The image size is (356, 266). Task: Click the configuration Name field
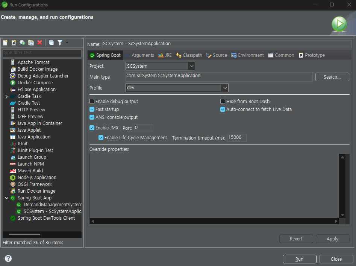pyautogui.click(x=227, y=44)
